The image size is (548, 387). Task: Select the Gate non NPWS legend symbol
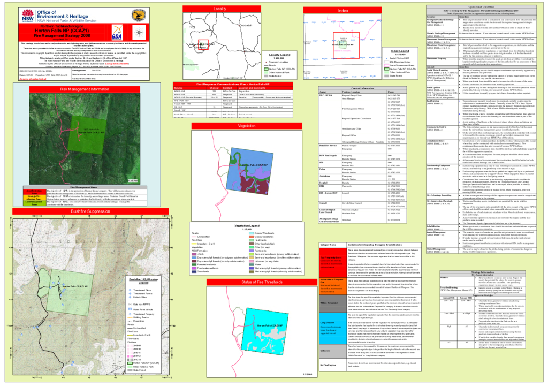coord(130,305)
